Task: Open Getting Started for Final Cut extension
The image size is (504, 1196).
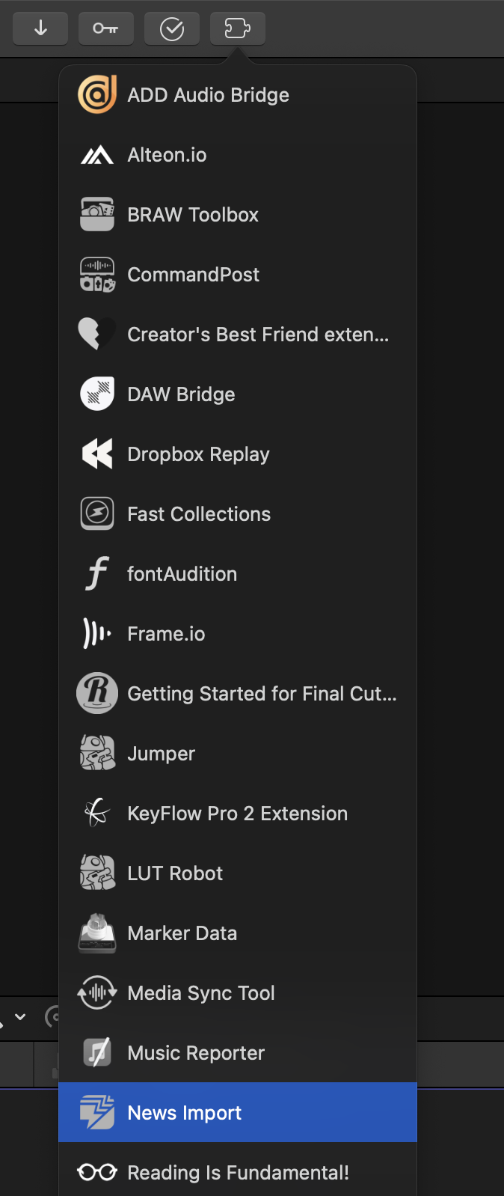Action: [x=262, y=694]
